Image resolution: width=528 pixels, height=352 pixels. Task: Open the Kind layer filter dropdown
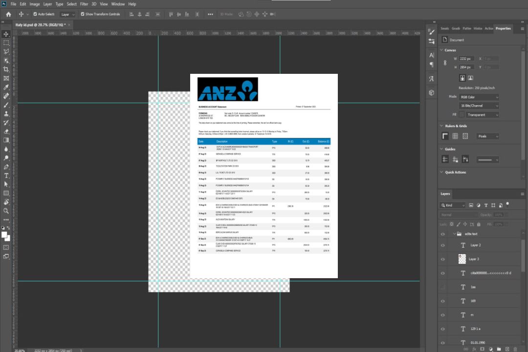pyautogui.click(x=453, y=205)
